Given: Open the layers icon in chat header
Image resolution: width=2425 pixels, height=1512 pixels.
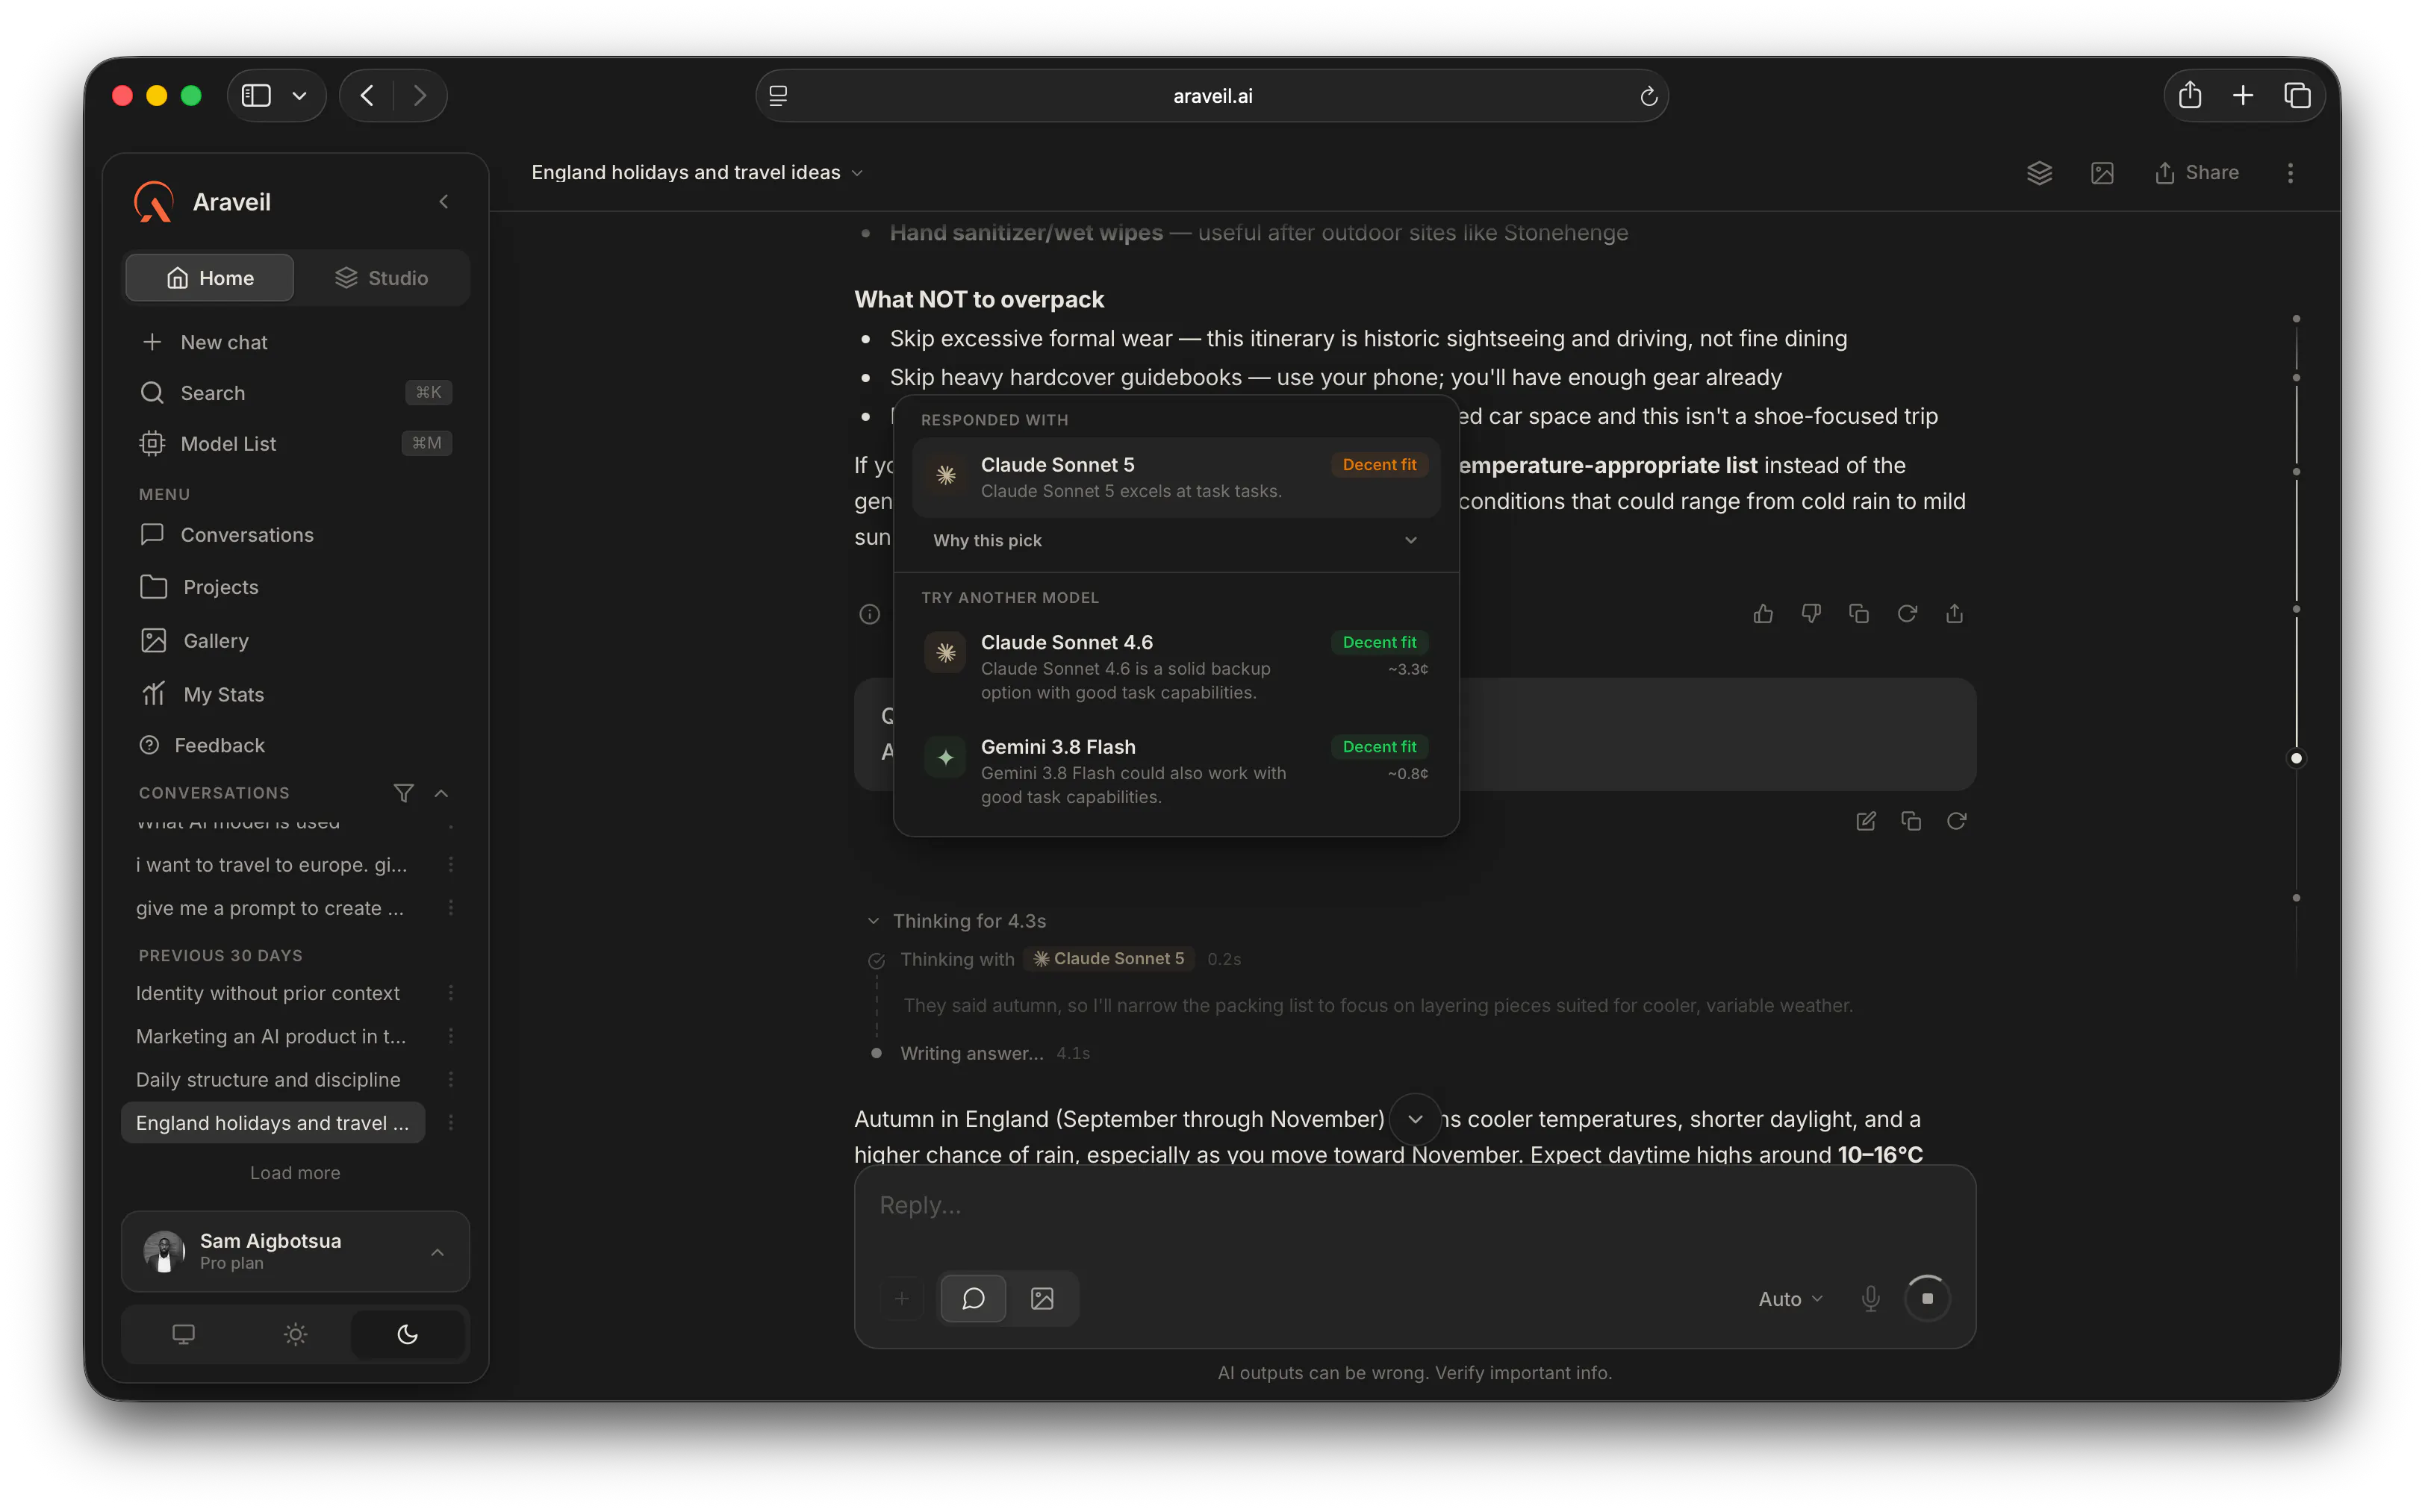Looking at the screenshot, I should (2039, 173).
